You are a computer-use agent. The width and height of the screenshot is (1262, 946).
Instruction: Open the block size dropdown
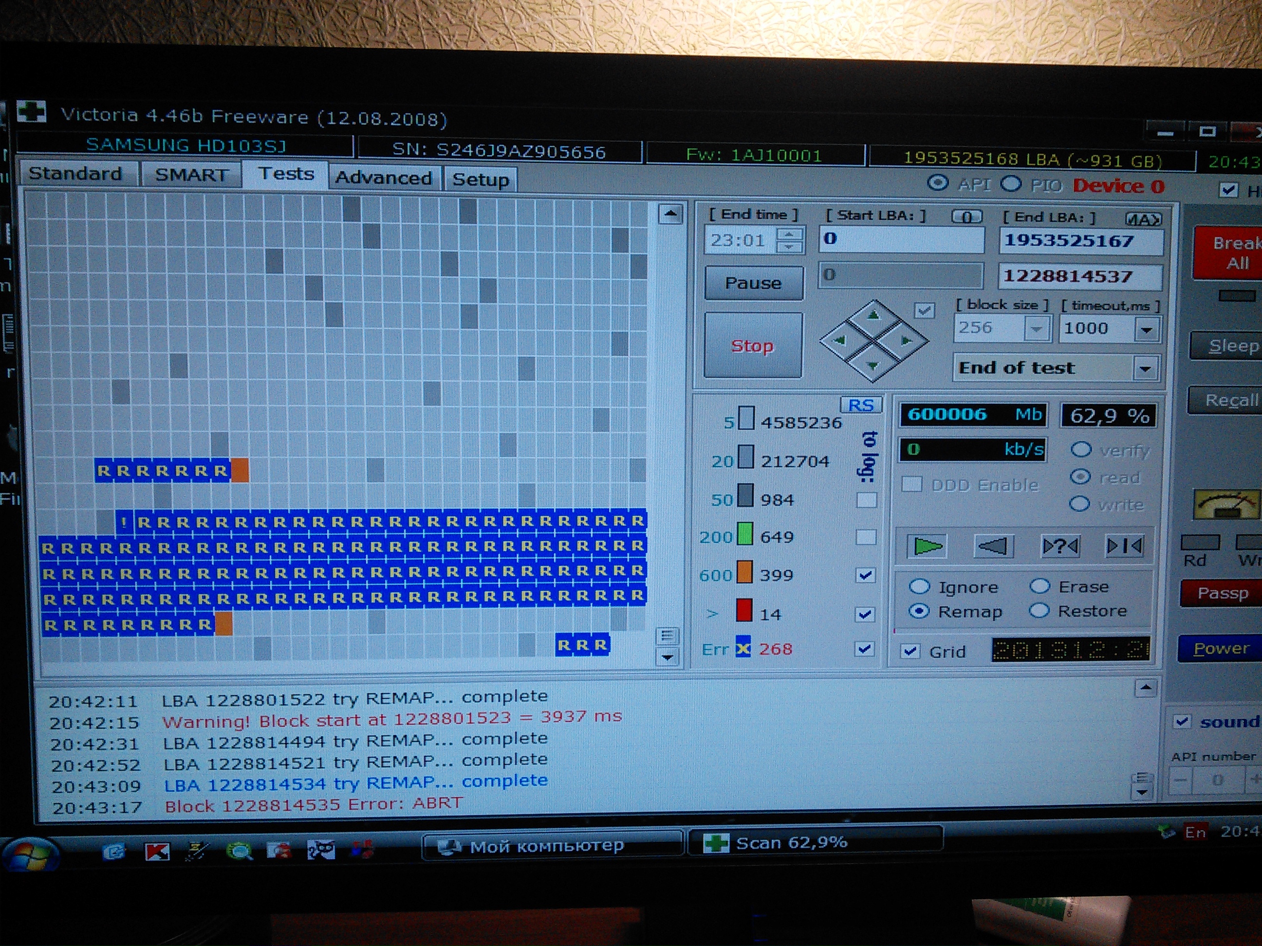tap(1037, 328)
